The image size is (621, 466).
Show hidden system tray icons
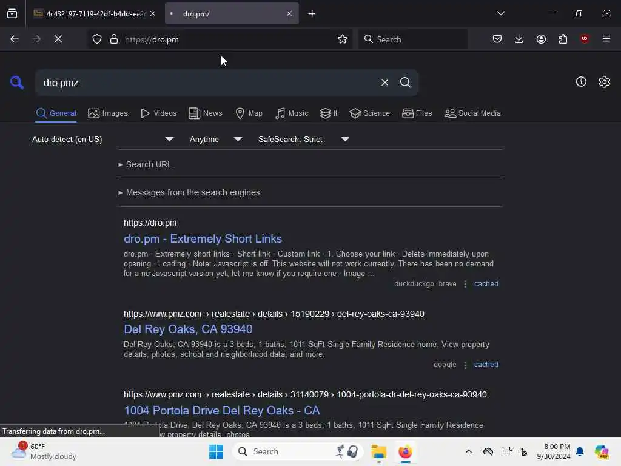click(x=468, y=451)
